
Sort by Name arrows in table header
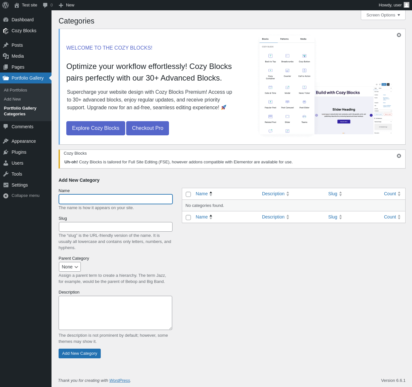(x=211, y=194)
